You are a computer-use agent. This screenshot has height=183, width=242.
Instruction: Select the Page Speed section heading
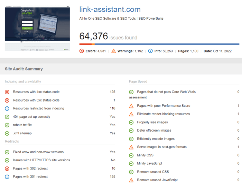click(138, 81)
